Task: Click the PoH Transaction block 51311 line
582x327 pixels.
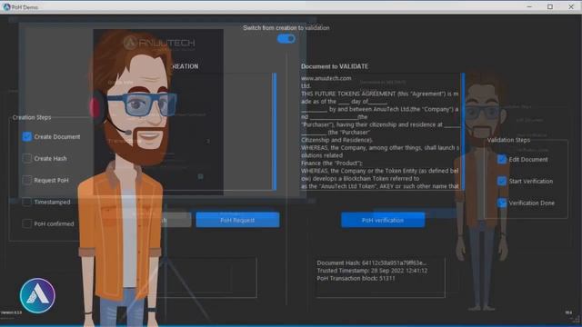Action: click(x=356, y=278)
